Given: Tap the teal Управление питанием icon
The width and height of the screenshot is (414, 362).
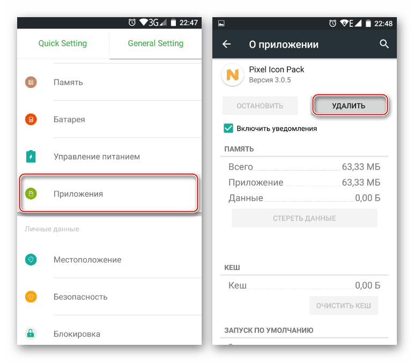Looking at the screenshot, I should 31,156.
